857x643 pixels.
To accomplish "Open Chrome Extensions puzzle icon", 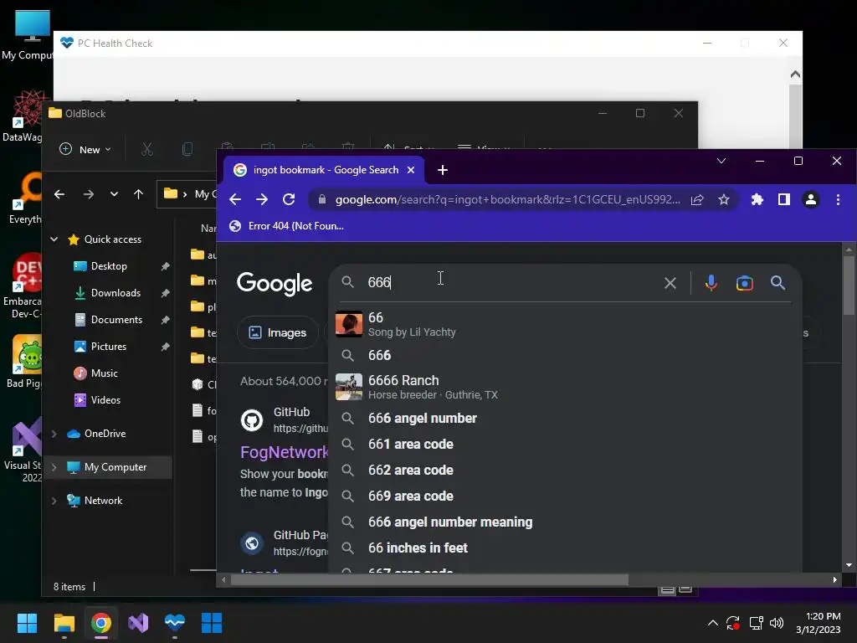I will (757, 199).
